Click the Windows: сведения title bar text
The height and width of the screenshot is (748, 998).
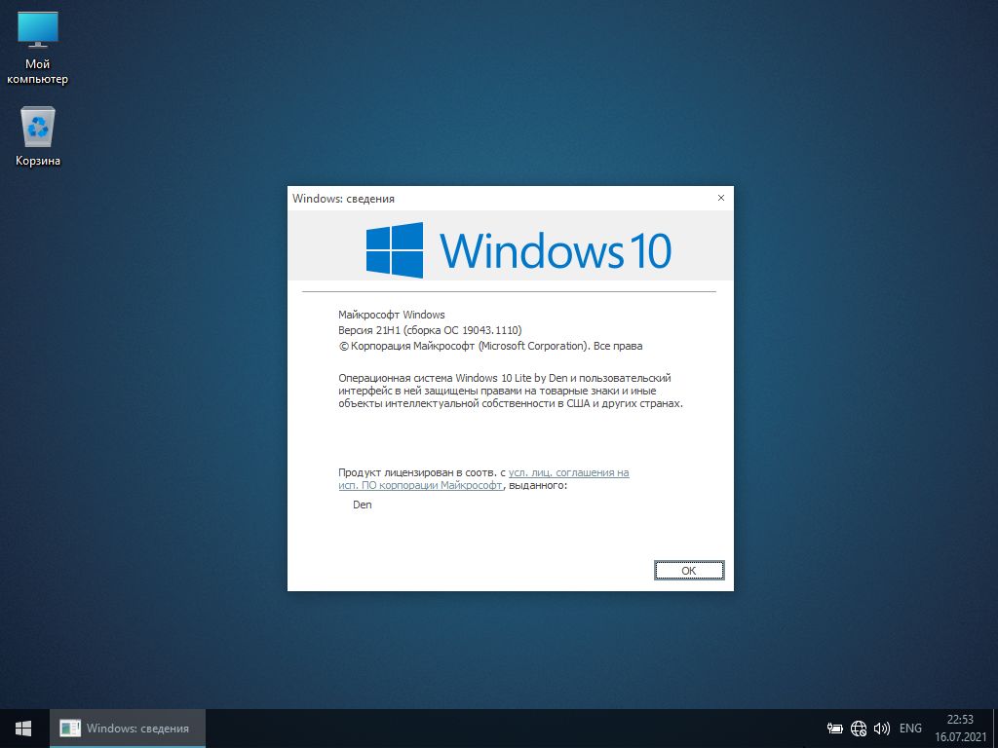343,199
